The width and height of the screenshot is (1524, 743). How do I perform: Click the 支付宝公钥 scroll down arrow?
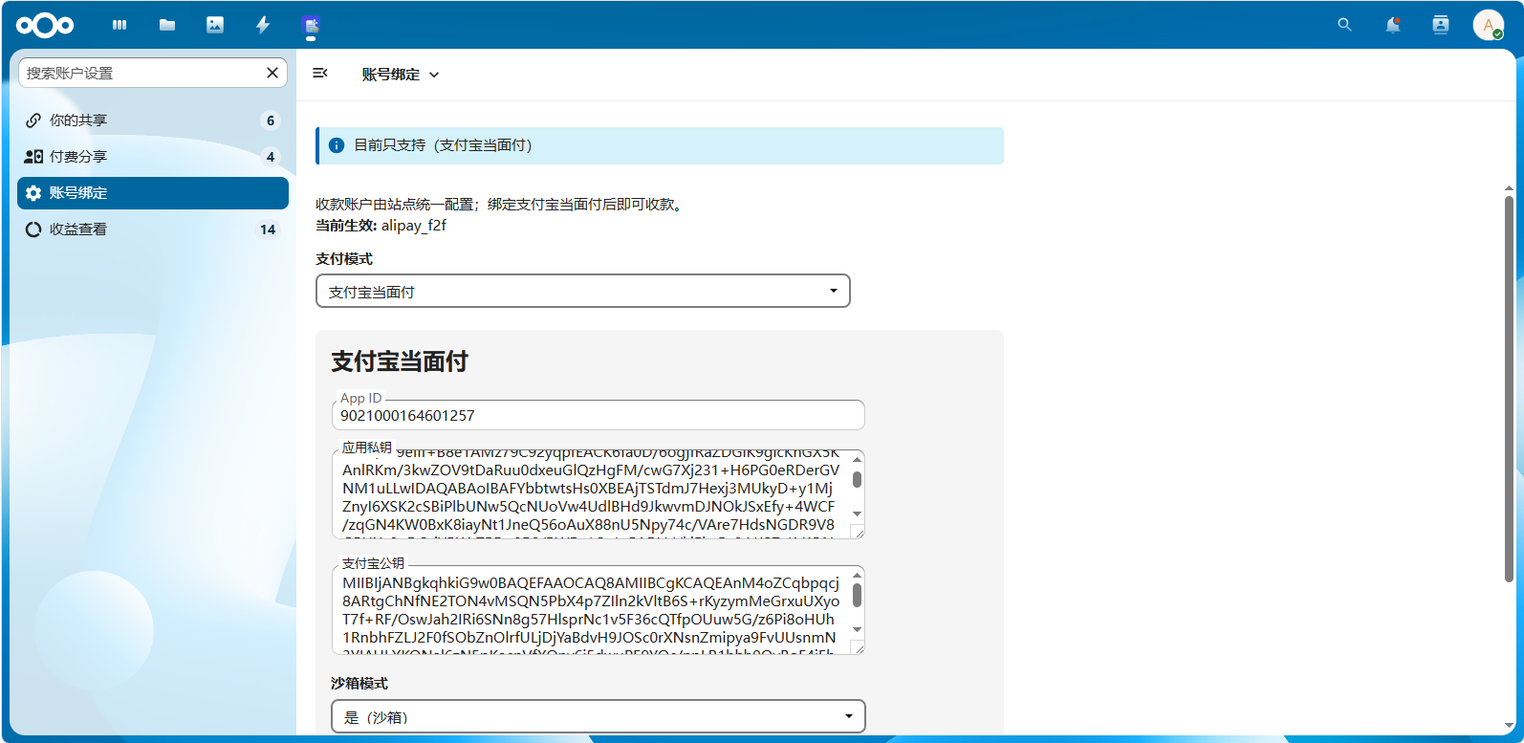[857, 630]
